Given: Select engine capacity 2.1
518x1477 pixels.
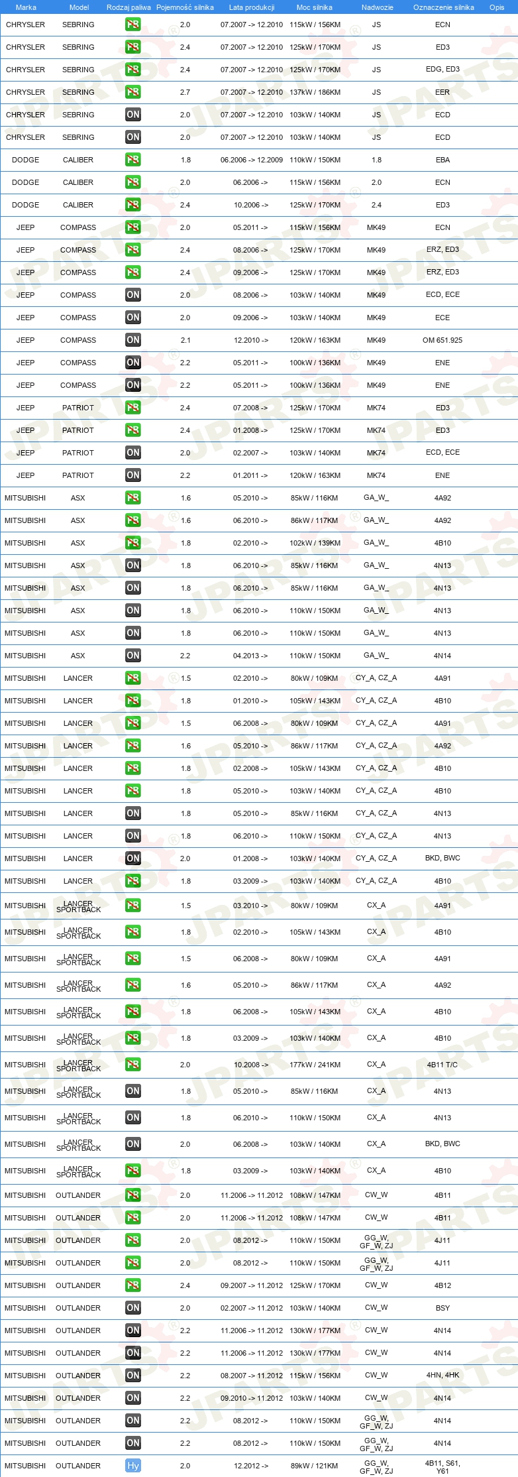Looking at the screenshot, I should click(185, 340).
